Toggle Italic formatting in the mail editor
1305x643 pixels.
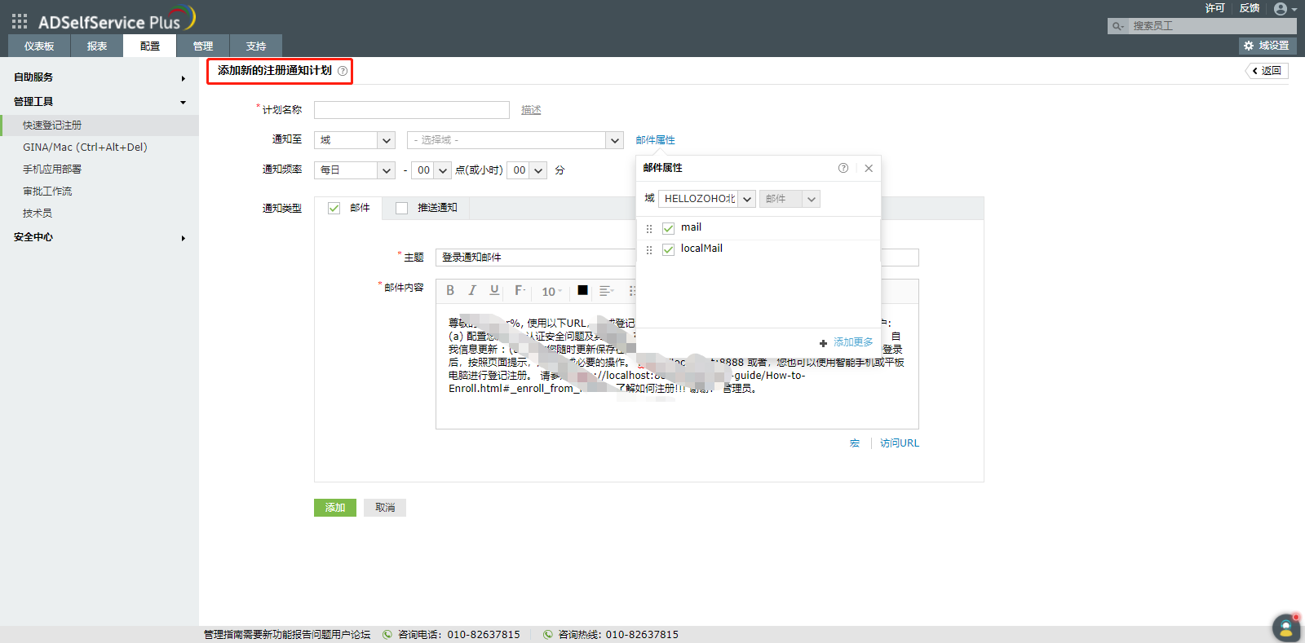pos(472,291)
